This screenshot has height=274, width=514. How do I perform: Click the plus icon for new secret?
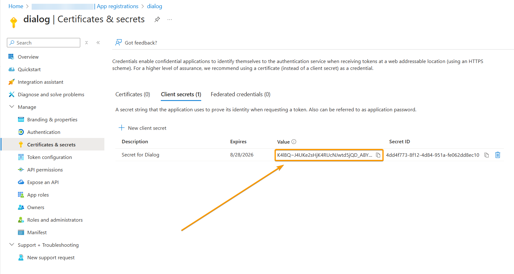(x=122, y=128)
